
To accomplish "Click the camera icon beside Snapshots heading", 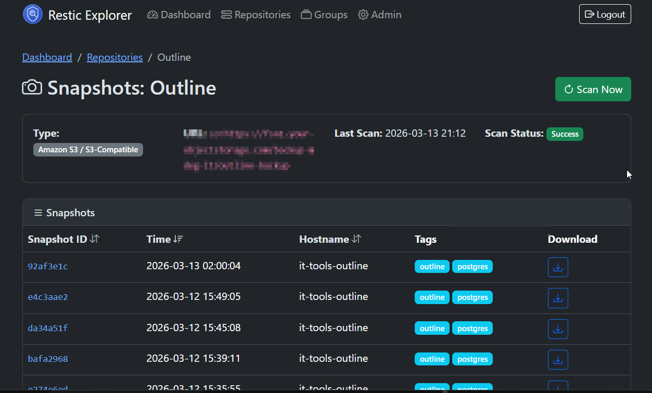I will coord(32,87).
